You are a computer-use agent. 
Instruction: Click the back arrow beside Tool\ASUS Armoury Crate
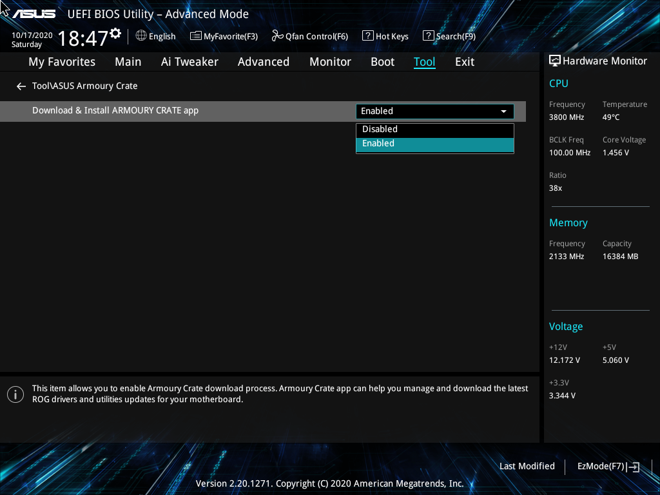[x=21, y=86]
